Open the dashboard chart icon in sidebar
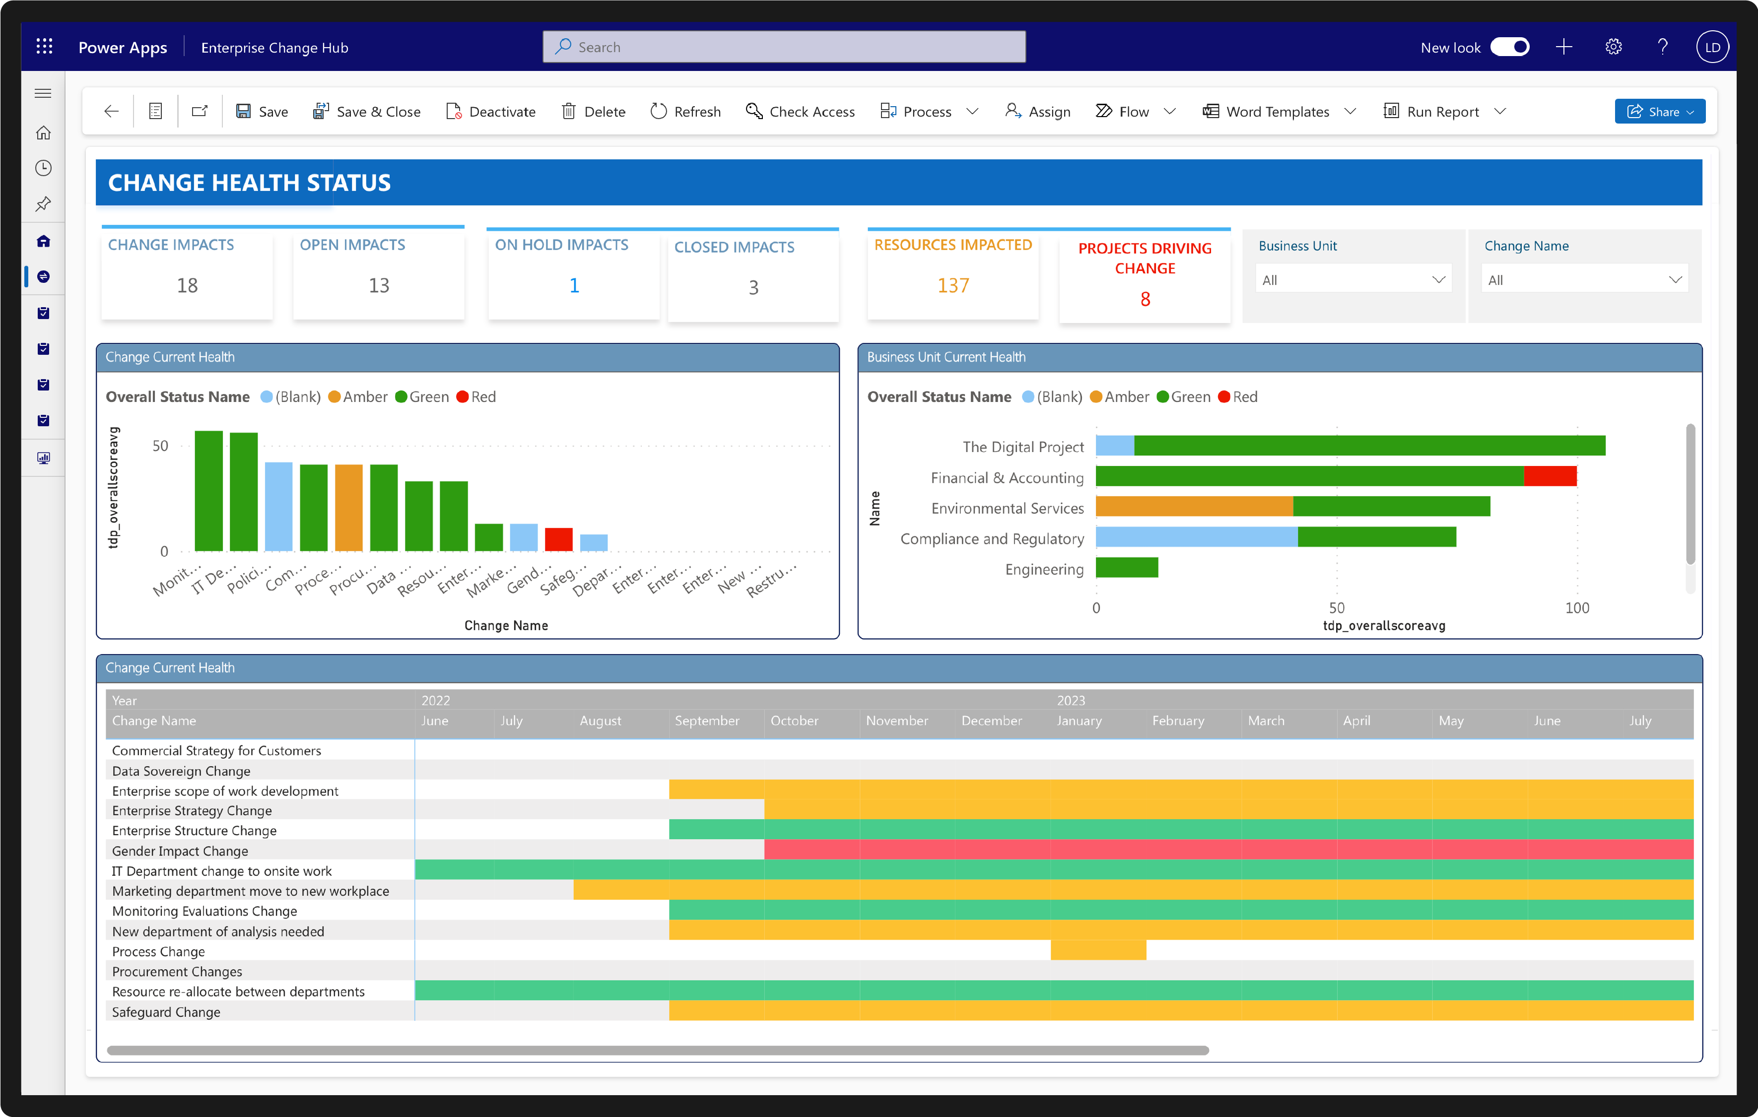Screen dimensions: 1758x1117 tap(44, 458)
